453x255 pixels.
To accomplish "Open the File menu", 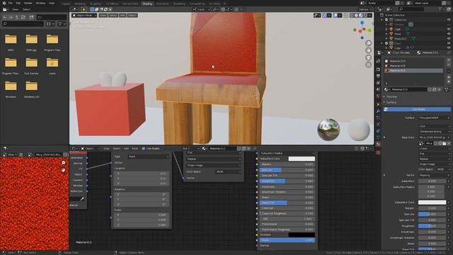I will coord(11,3).
